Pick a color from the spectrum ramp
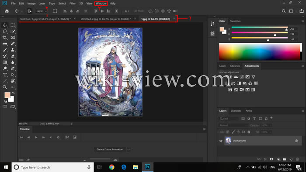 pos(259,52)
